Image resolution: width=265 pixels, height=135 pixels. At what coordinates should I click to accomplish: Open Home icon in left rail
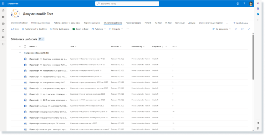click(3, 10)
